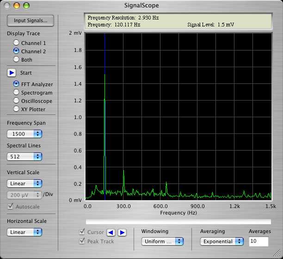Click the yellow minimize window button
The width and height of the screenshot is (283, 259).
pyautogui.click(x=17, y=6)
